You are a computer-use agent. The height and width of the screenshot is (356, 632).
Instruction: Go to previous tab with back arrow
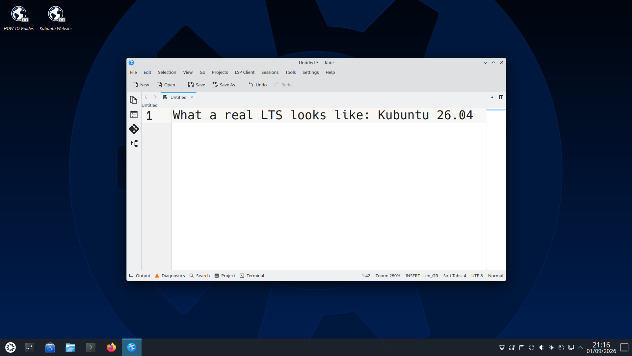pyautogui.click(x=146, y=97)
